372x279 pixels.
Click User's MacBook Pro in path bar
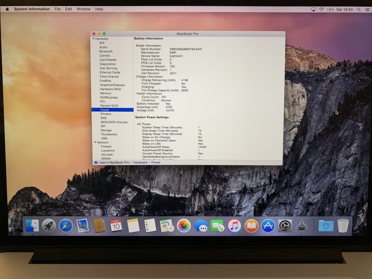click(x=114, y=162)
